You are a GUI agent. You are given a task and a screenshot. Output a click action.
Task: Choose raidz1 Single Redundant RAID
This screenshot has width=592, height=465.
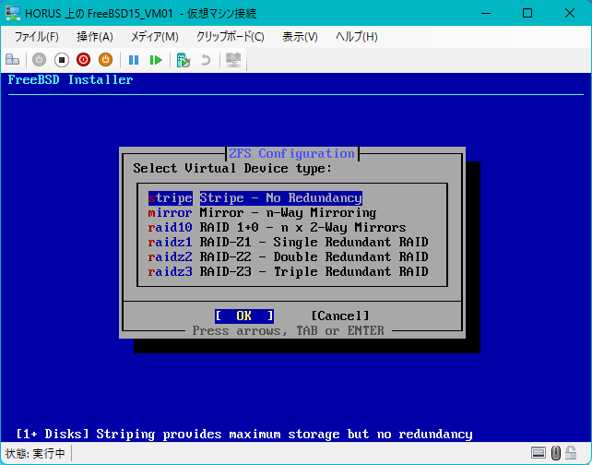[x=288, y=242]
